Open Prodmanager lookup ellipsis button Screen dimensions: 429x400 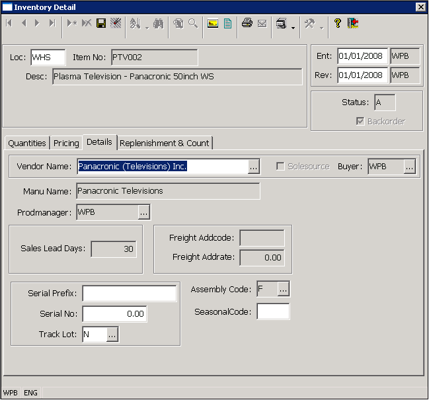pyautogui.click(x=143, y=212)
